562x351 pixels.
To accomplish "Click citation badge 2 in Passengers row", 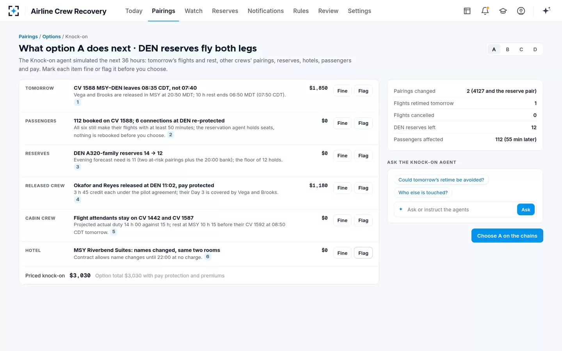I will coord(171,135).
